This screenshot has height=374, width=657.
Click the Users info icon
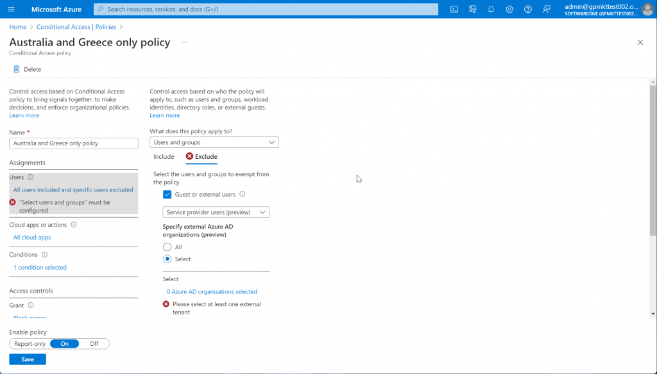pyautogui.click(x=30, y=177)
